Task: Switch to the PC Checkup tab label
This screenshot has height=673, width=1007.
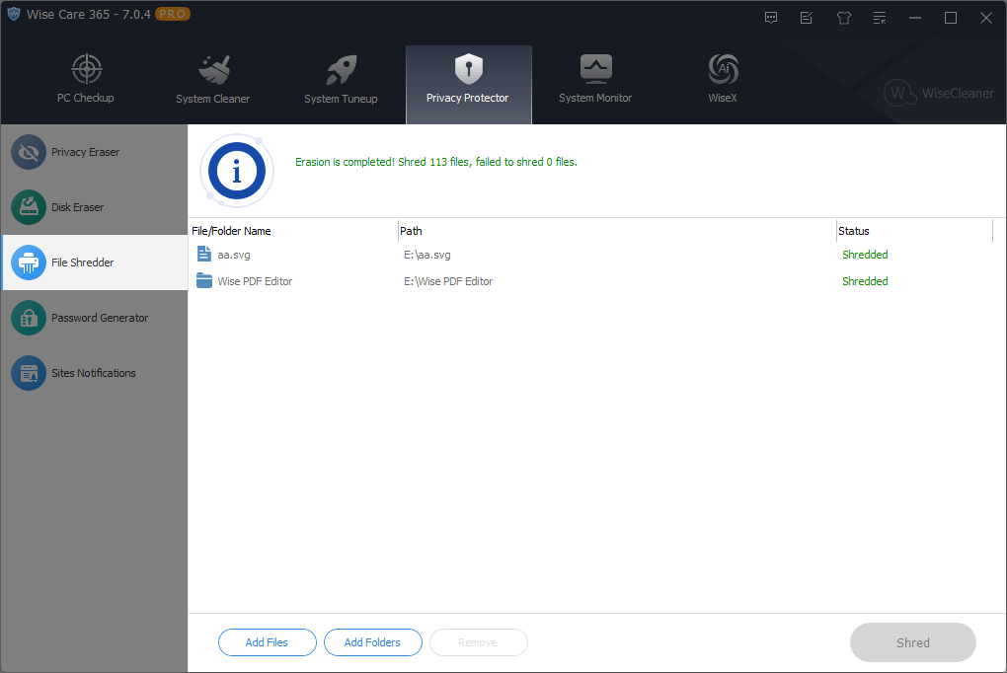Action: click(86, 98)
